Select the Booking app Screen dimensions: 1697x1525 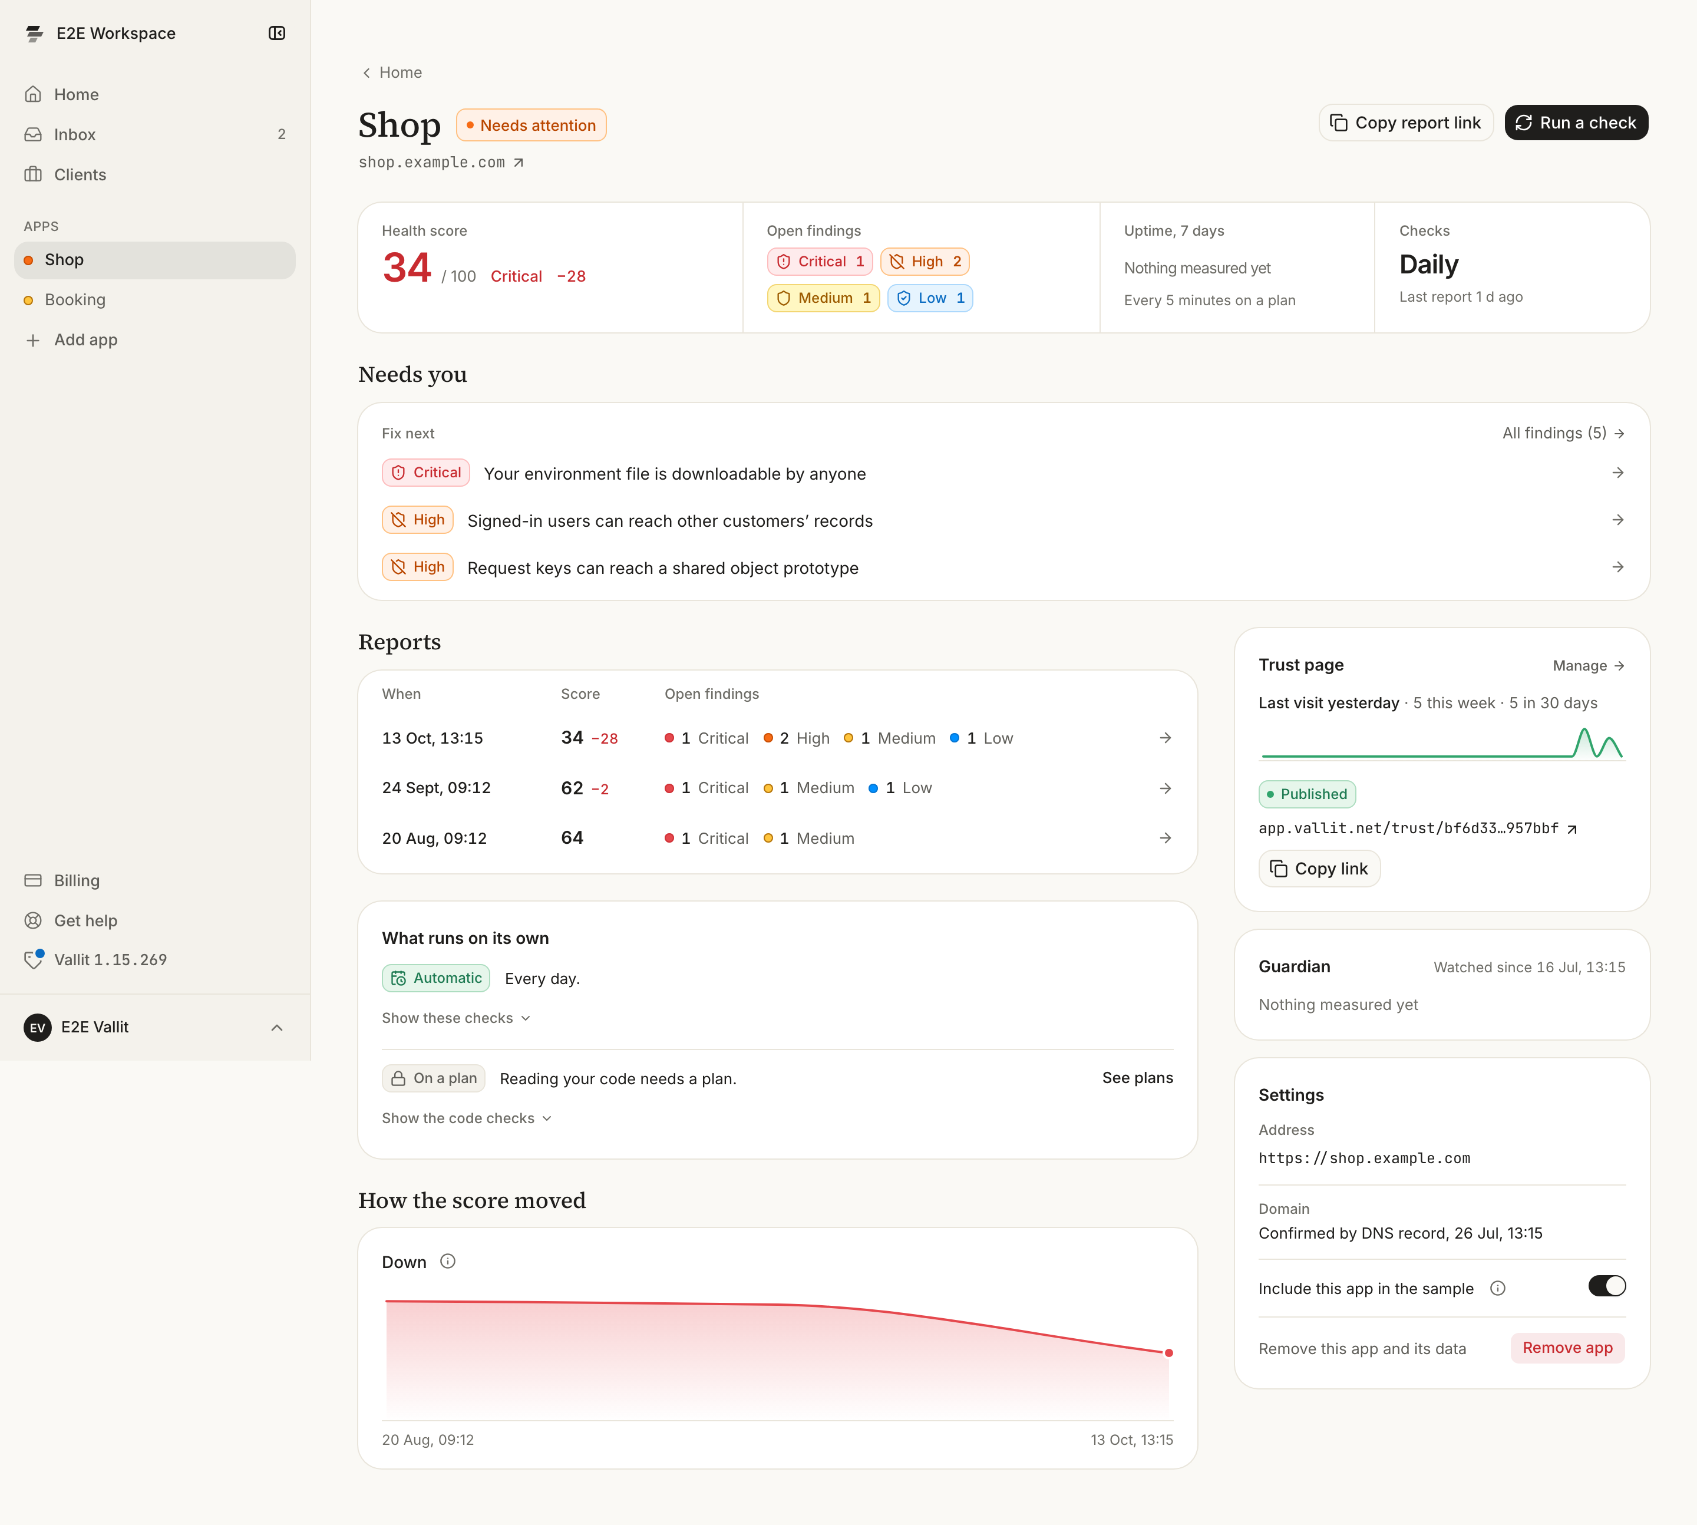(155, 300)
